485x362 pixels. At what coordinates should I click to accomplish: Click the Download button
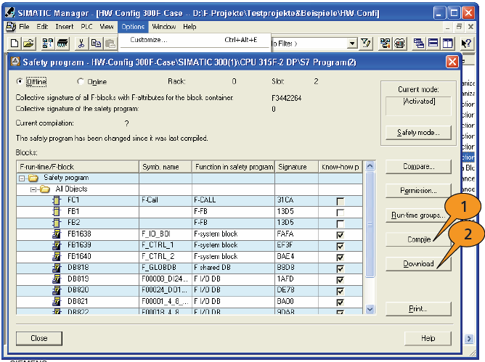418,264
